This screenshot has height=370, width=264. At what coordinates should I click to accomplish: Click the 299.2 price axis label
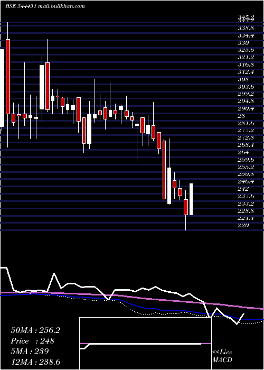click(246, 94)
